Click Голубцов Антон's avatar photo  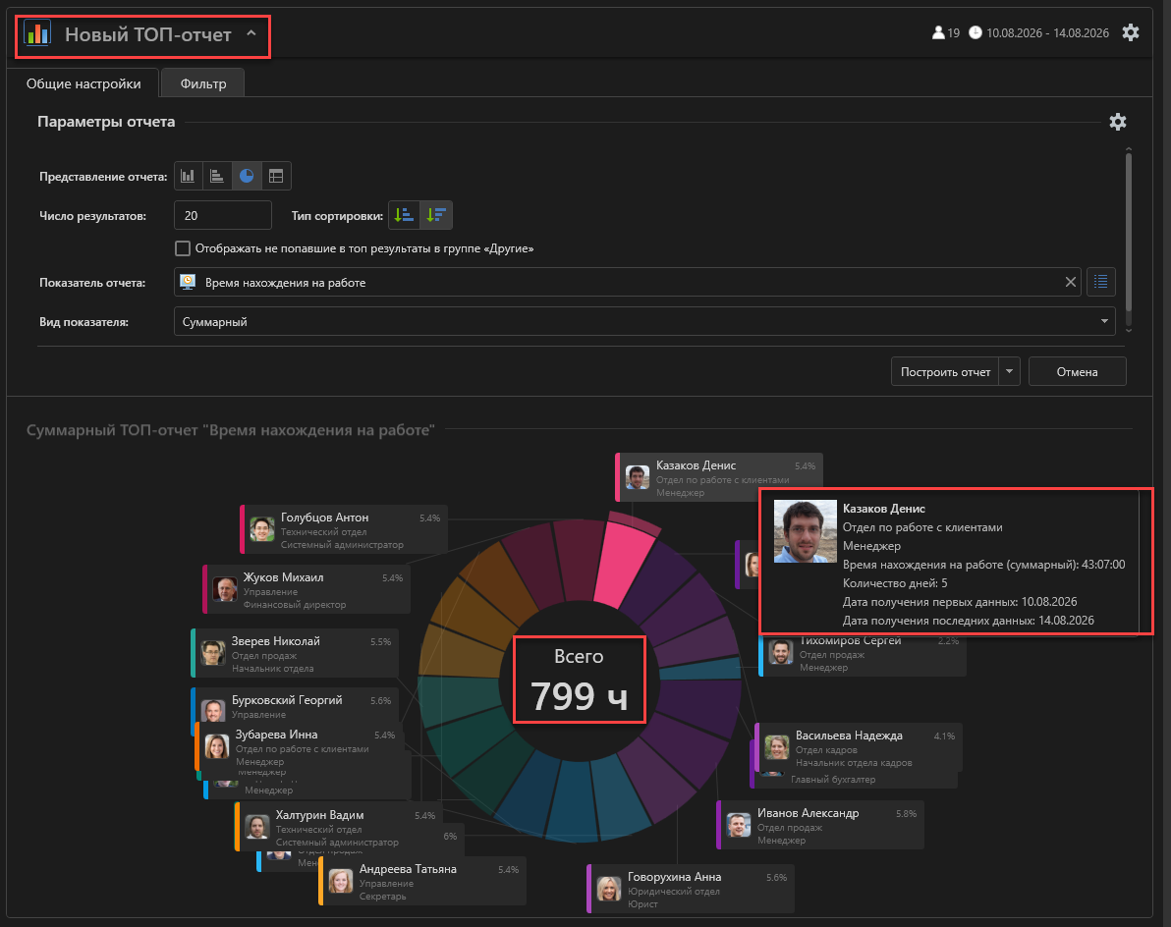pyautogui.click(x=262, y=529)
